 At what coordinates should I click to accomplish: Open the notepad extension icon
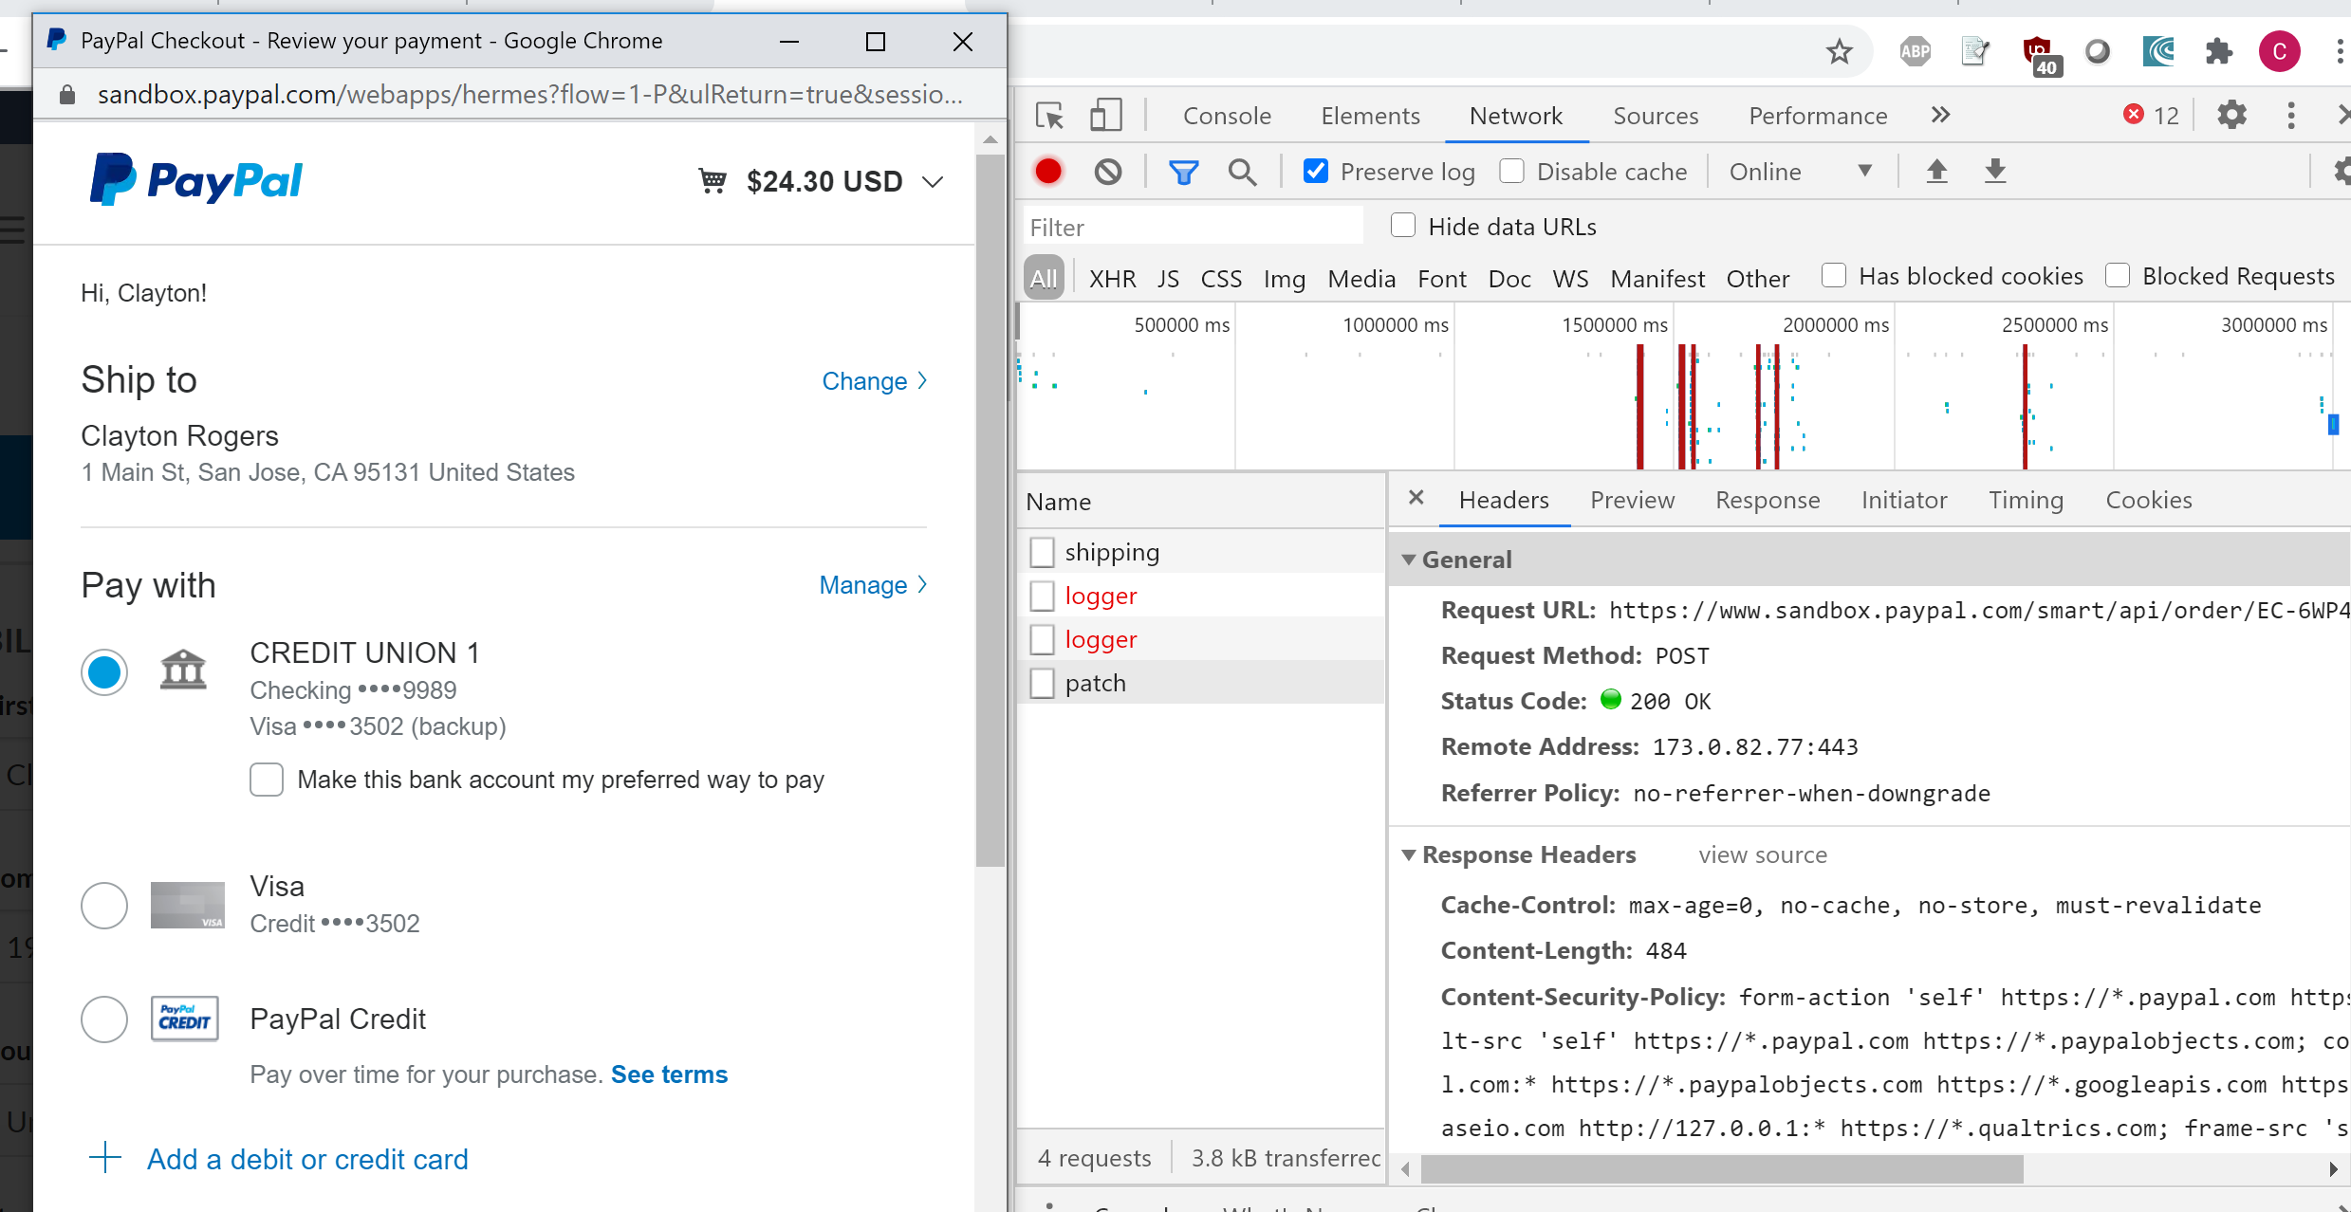coord(1975,51)
